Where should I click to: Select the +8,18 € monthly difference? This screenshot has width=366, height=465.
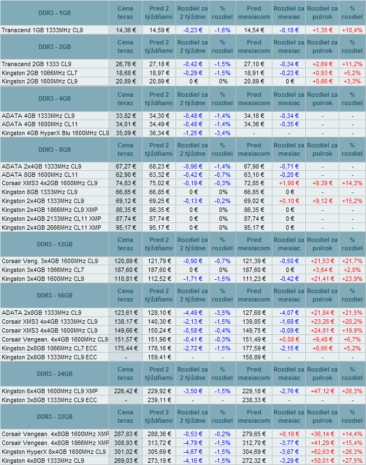[289, 434]
